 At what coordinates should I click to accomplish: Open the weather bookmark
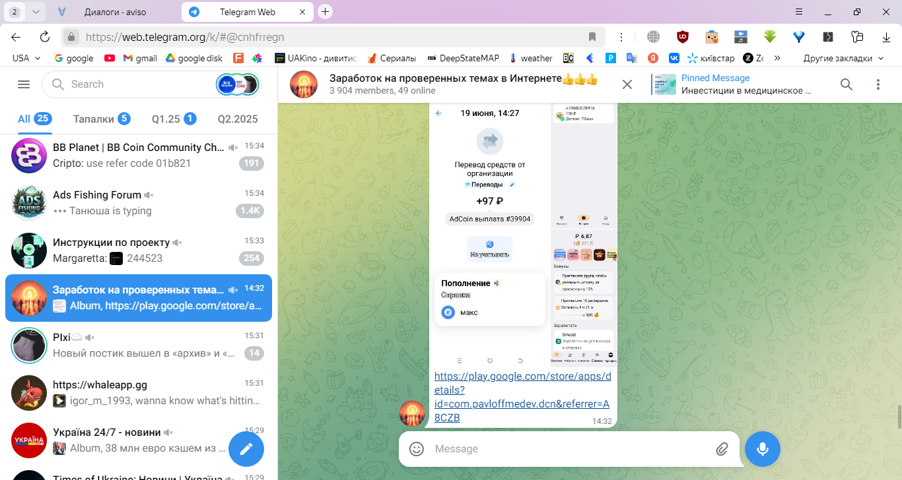530,58
